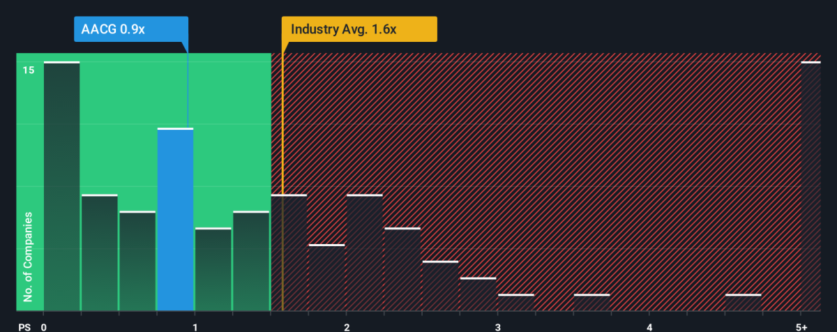Click the bar between PS 0.25 and 0.5
This screenshot has height=332, width=837.
tap(99, 252)
